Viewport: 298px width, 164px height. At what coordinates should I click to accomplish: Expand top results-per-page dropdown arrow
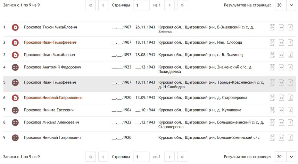click(x=291, y=5)
